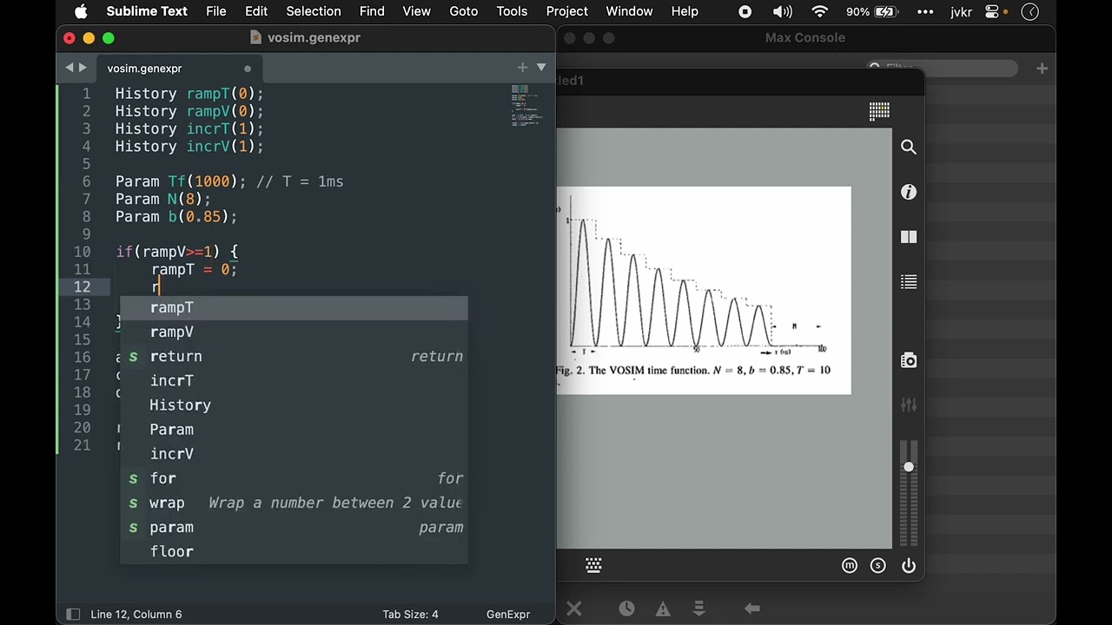
Task: Open the Sublime Text application menu
Action: click(x=147, y=11)
